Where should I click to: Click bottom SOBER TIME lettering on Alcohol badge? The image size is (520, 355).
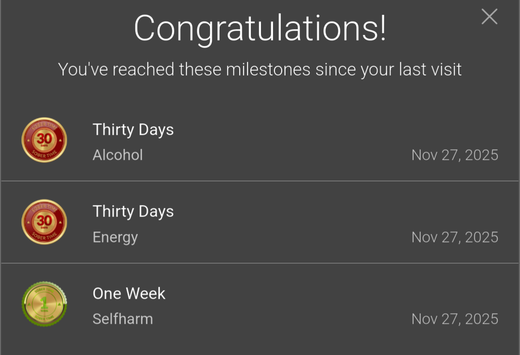(x=44, y=154)
